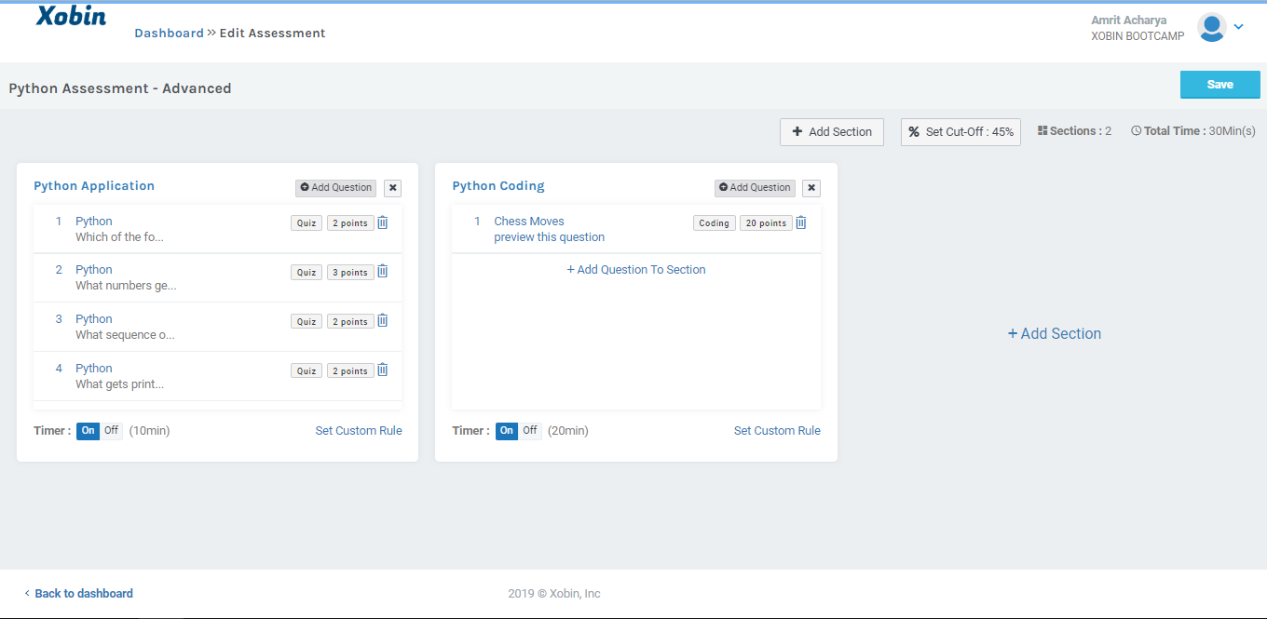Click Coding tag on Chess Moves
The width and height of the screenshot is (1267, 619).
pos(715,223)
